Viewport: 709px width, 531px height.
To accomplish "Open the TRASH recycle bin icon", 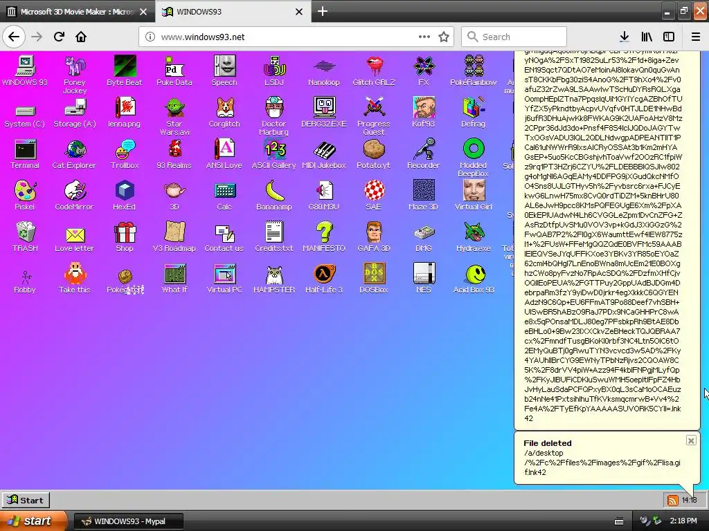I will pos(25,232).
